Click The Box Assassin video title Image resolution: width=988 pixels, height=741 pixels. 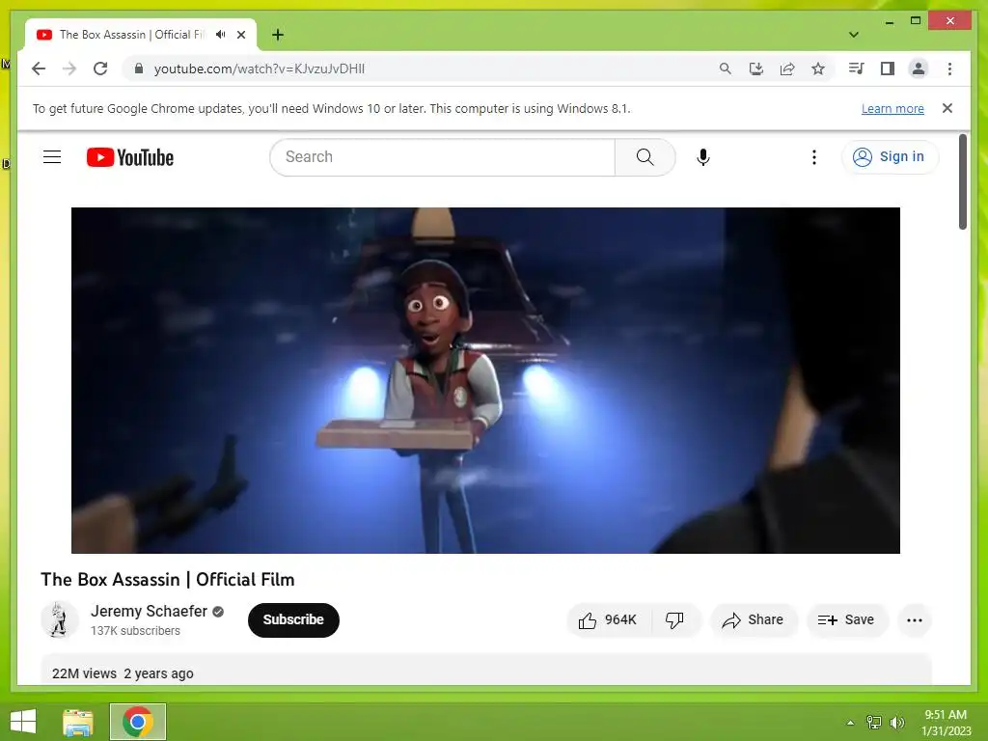point(168,580)
